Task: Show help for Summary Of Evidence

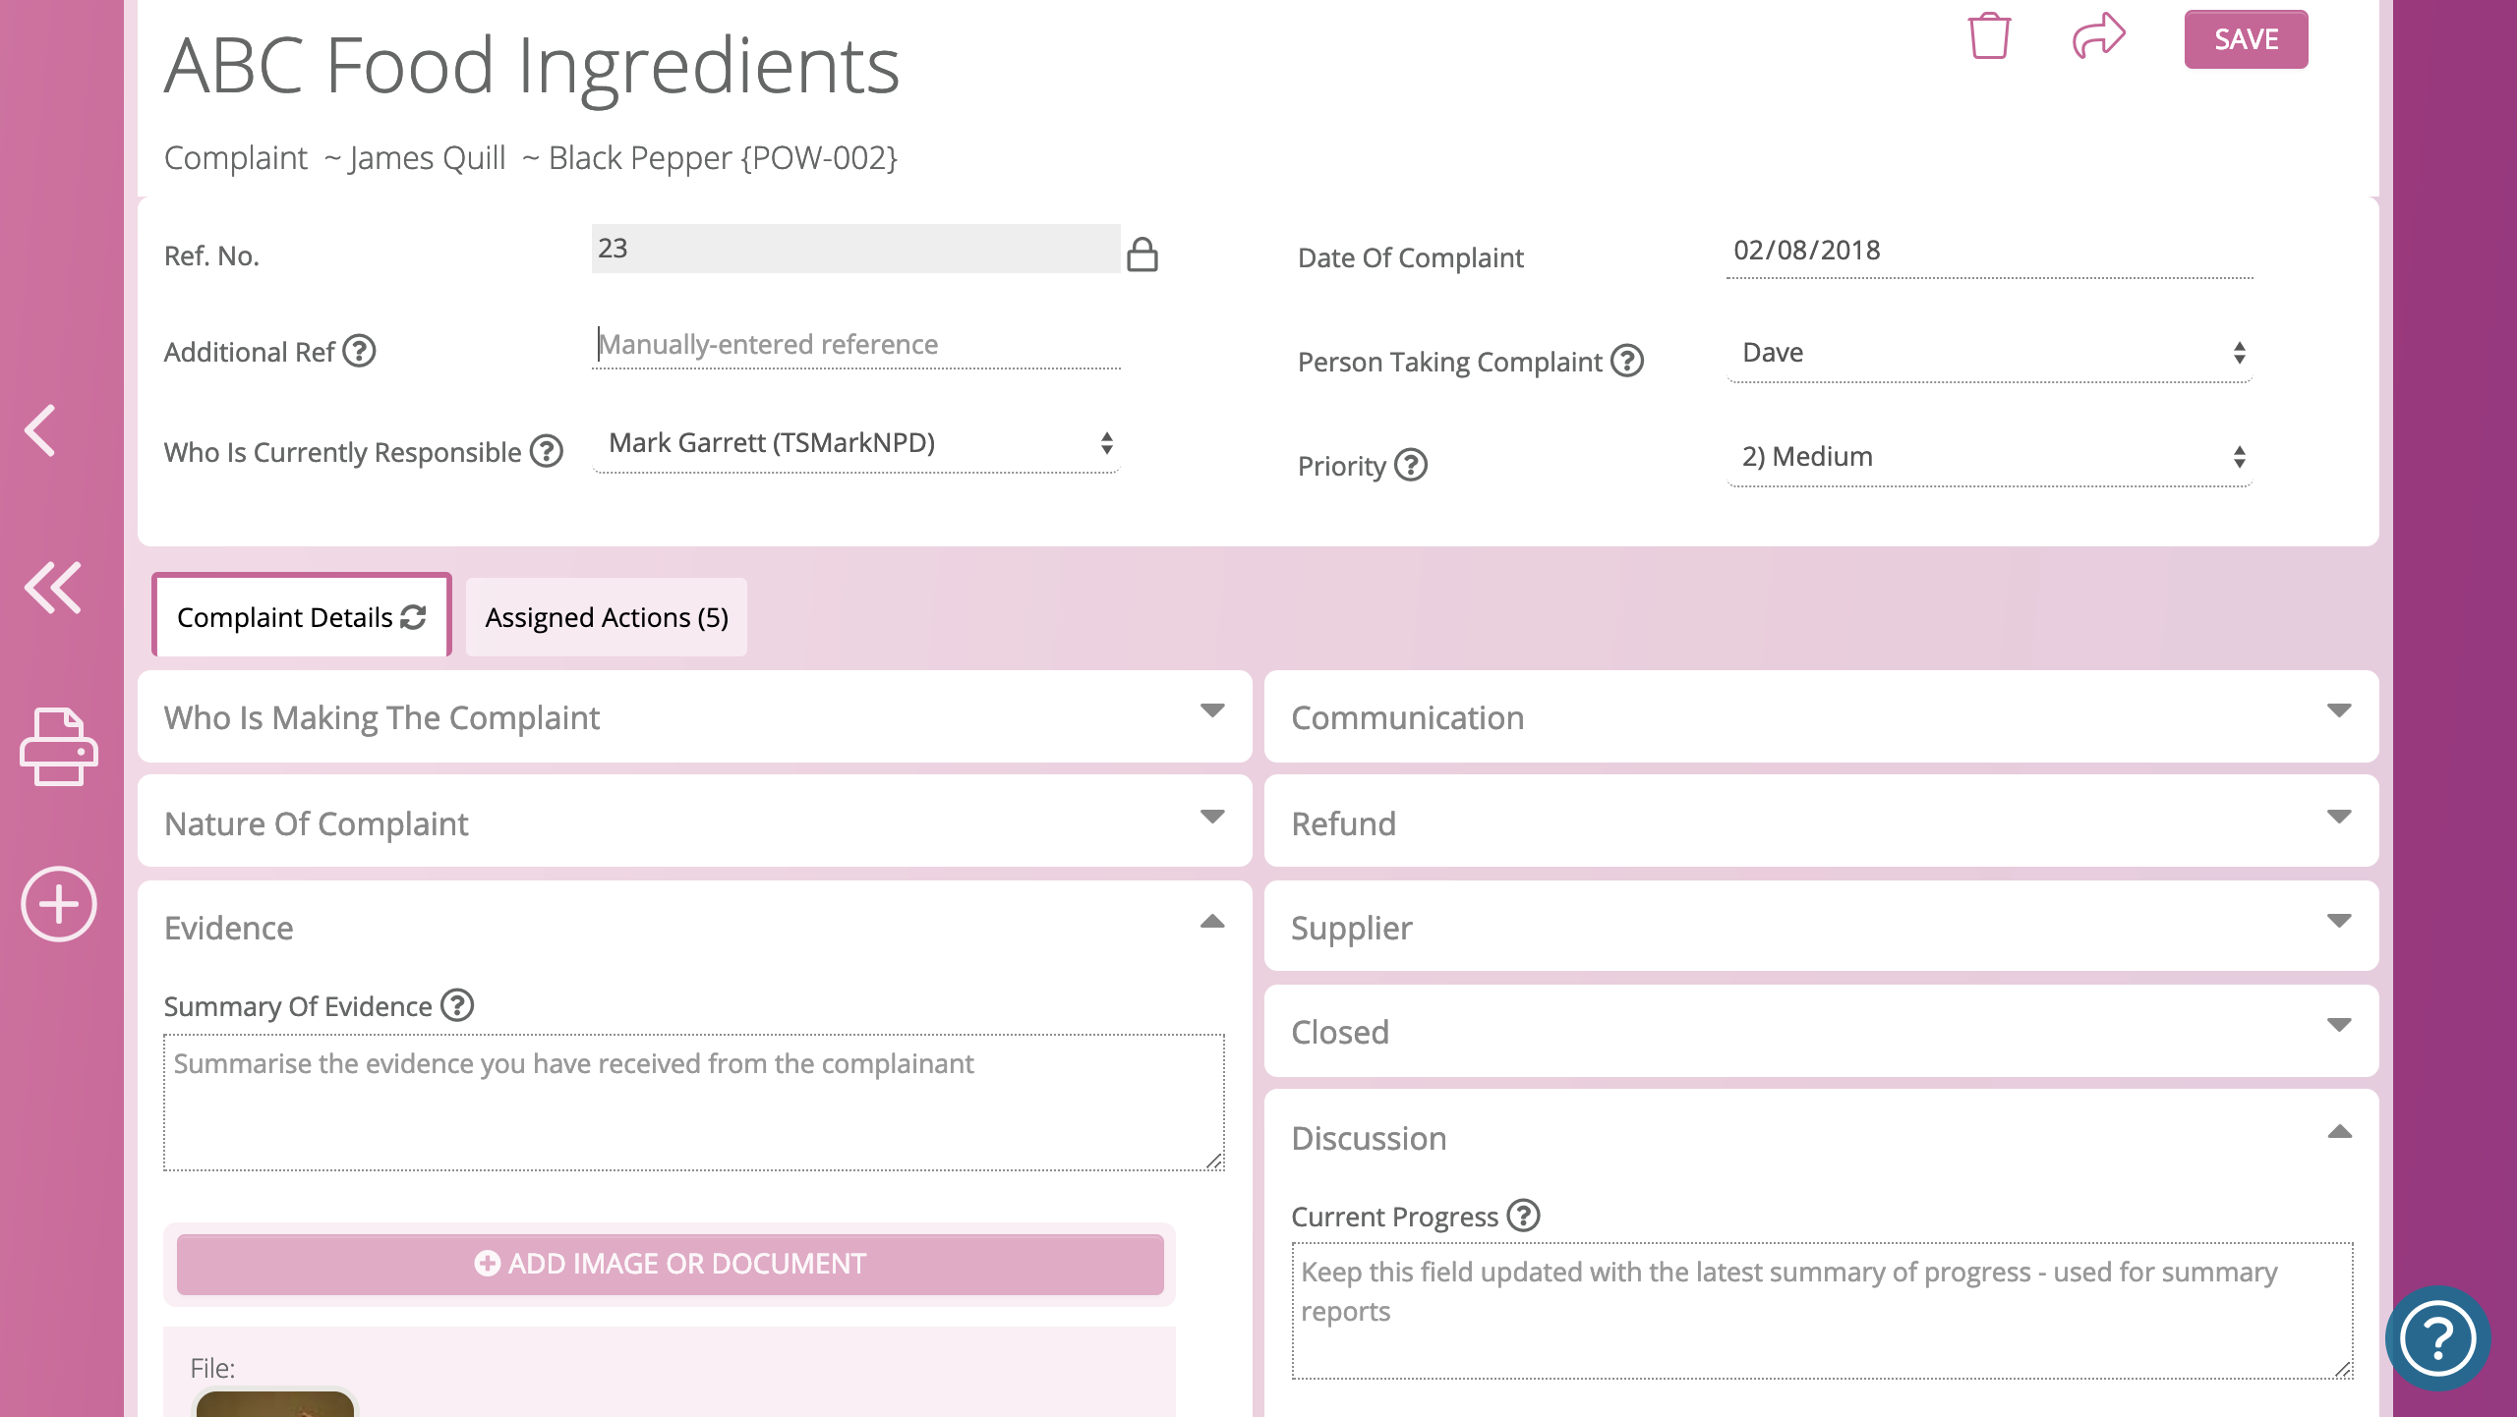Action: click(x=457, y=1005)
